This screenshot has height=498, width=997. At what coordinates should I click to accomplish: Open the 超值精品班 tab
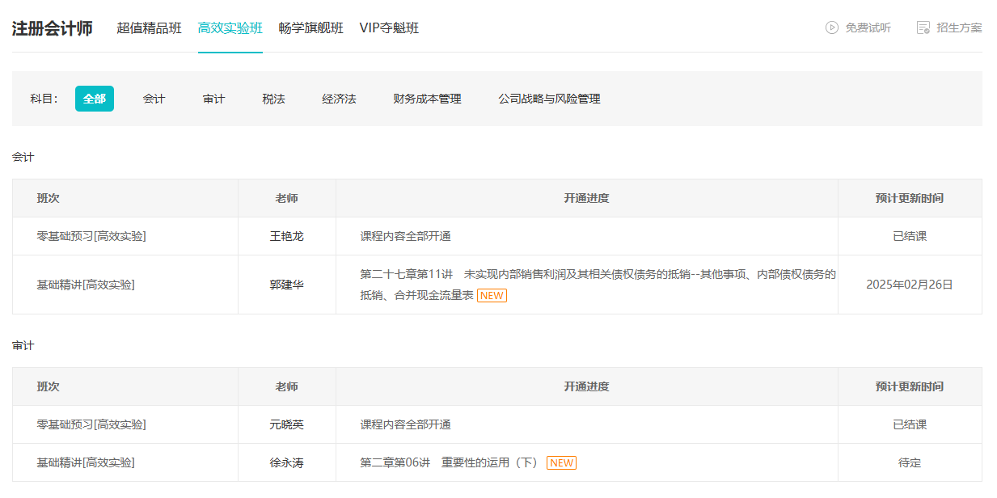click(x=149, y=28)
